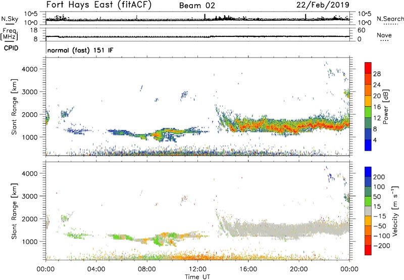This screenshot has width=404, height=280.
Task: Click the 'N.Search' legend label
Action: point(390,19)
